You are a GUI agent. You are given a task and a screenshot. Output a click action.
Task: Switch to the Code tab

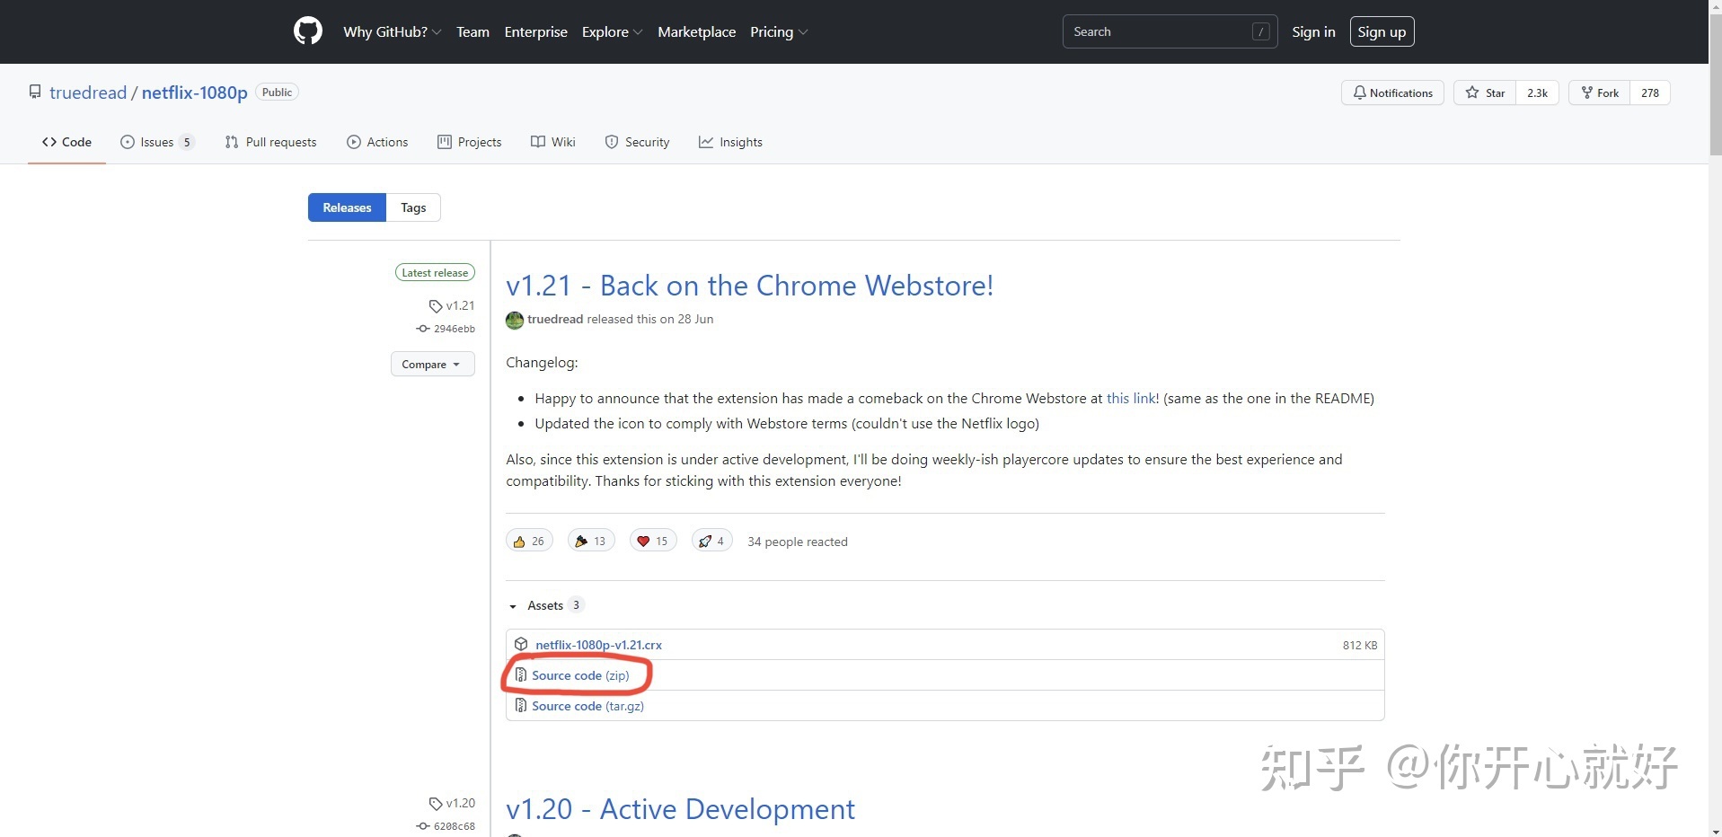click(66, 142)
